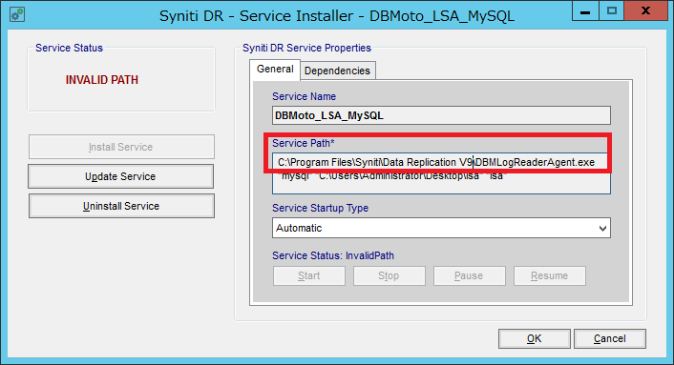The height and width of the screenshot is (365, 674).
Task: Maximize the Service Installer window
Action: (x=611, y=11)
